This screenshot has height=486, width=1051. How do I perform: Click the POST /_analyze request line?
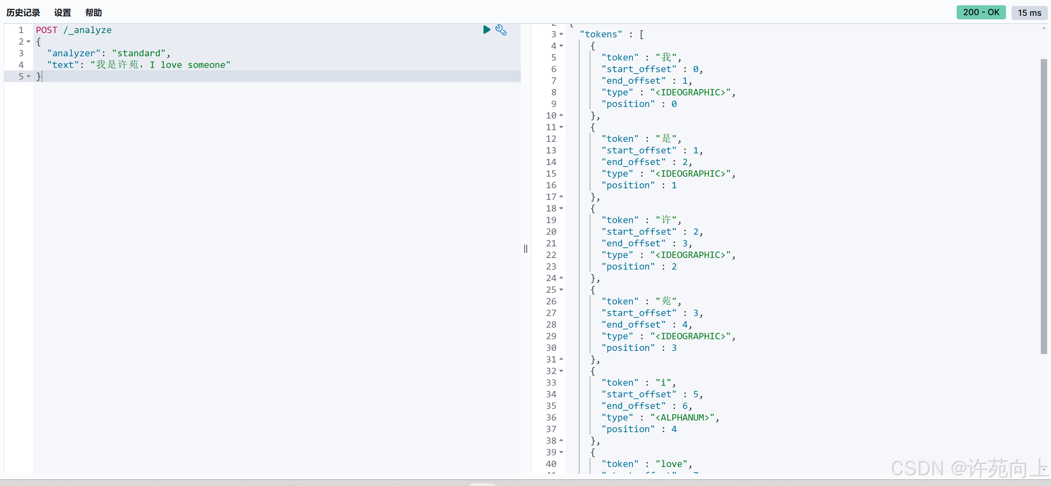pyautogui.click(x=74, y=30)
